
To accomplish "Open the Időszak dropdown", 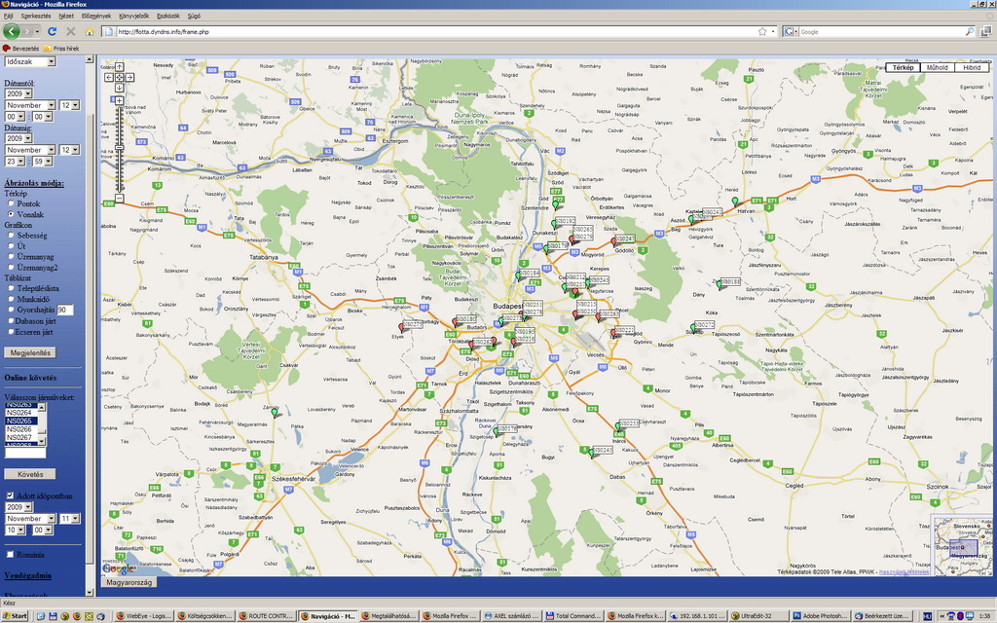I will point(30,61).
